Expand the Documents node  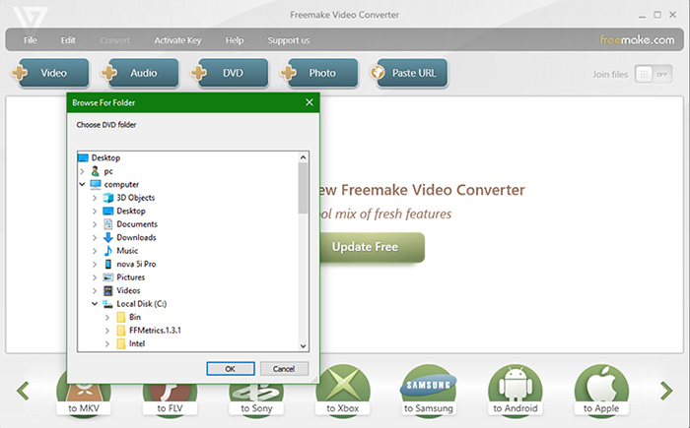(95, 224)
